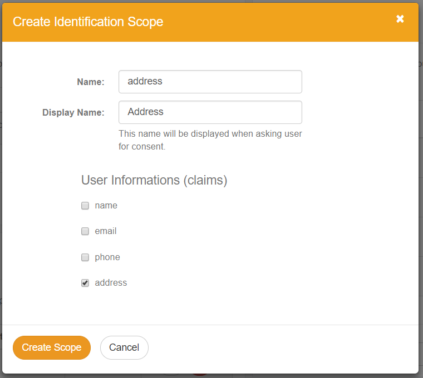Image resolution: width=423 pixels, height=378 pixels.
Task: Click the 'Name:' field label
Action: click(90, 82)
